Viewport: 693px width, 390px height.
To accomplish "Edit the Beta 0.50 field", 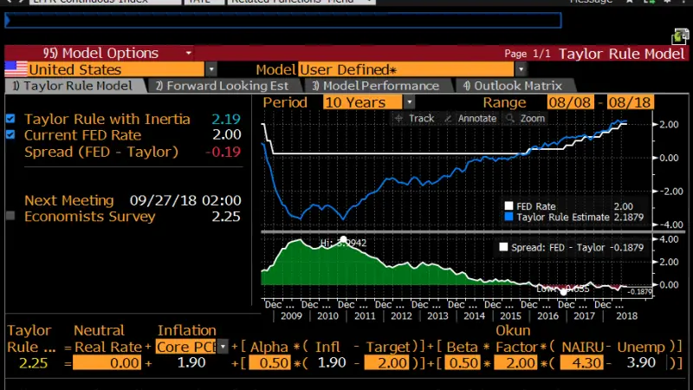I will pyautogui.click(x=463, y=363).
